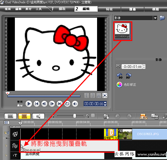
Task: Switch to step 2 編輯 tab
Action: 86,9
